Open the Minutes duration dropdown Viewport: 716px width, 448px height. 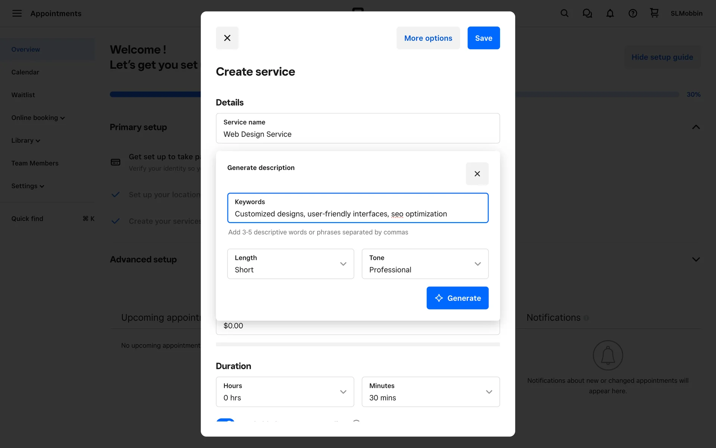point(430,392)
